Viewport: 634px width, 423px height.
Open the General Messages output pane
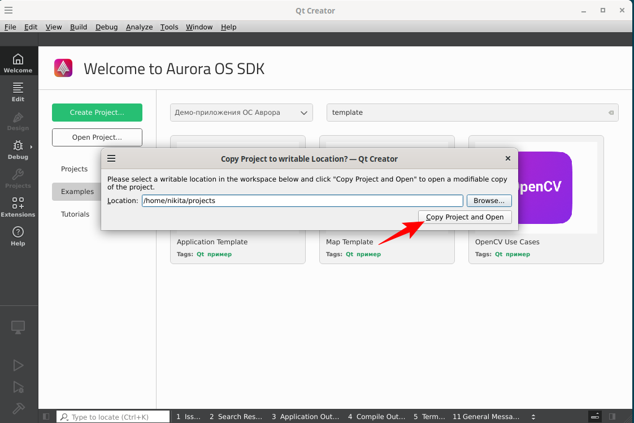point(485,417)
